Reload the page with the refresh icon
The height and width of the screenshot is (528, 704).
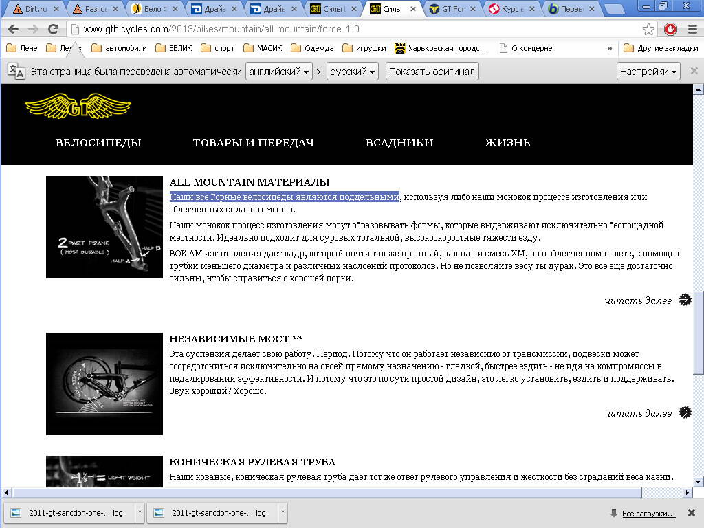(x=53, y=30)
